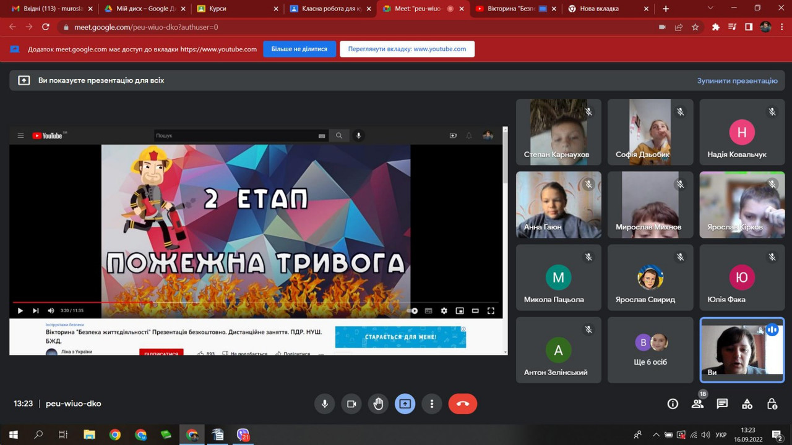Switch to the 'Класна робота' tab

click(x=330, y=9)
